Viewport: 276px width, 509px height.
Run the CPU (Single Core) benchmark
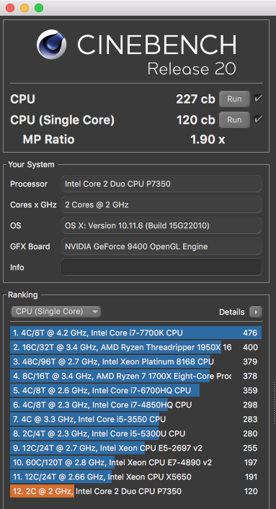pyautogui.click(x=234, y=120)
